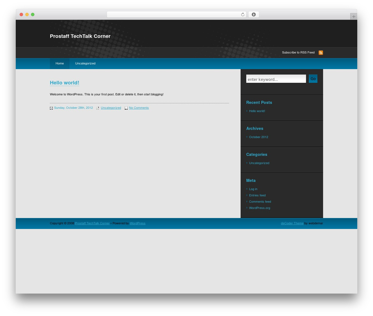Viewport: 373px width, 316px height.
Task: Click the Welcome to WordPress post text
Action: click(107, 94)
